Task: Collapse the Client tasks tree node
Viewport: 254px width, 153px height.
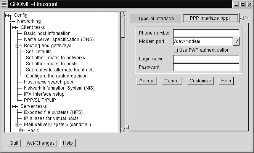Action: pyautogui.click(x=14, y=27)
